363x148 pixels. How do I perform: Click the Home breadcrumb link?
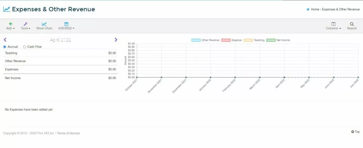315,10
